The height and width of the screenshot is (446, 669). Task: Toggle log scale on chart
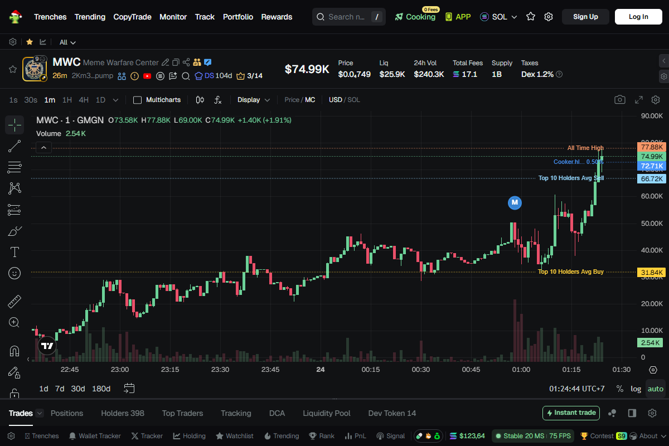click(636, 389)
